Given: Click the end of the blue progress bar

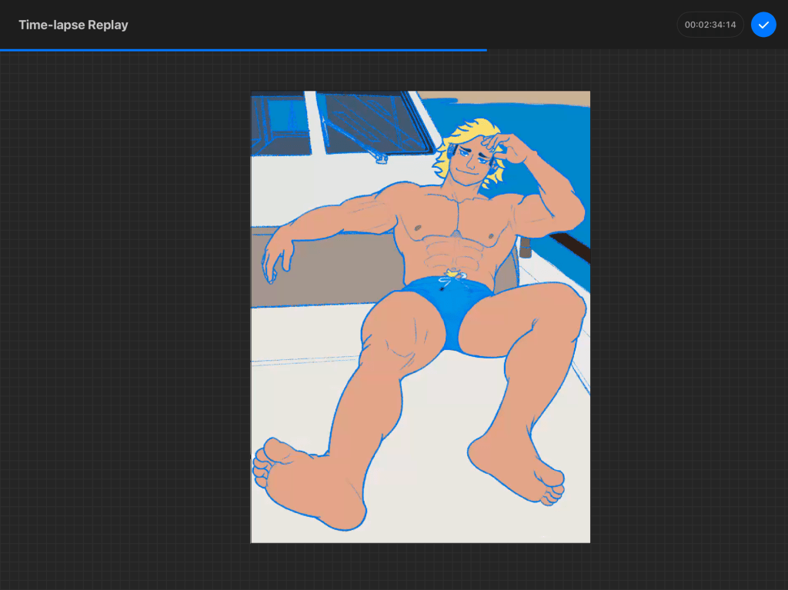Looking at the screenshot, I should pyautogui.click(x=485, y=50).
